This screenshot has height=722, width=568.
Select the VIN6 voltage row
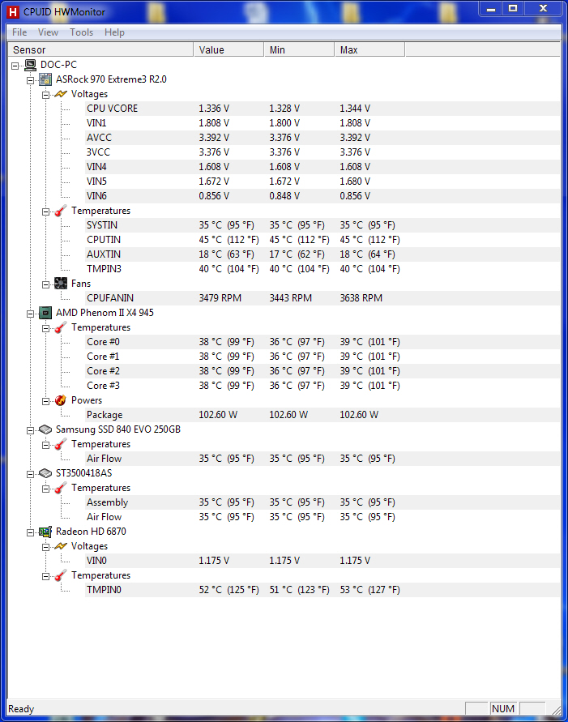[x=322, y=196]
